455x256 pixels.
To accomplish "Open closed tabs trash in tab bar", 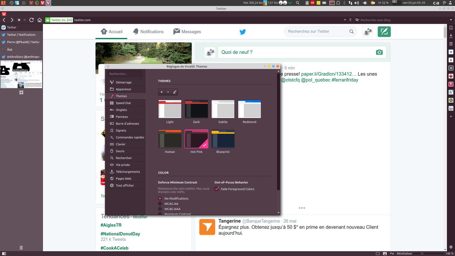I will (21, 247).
